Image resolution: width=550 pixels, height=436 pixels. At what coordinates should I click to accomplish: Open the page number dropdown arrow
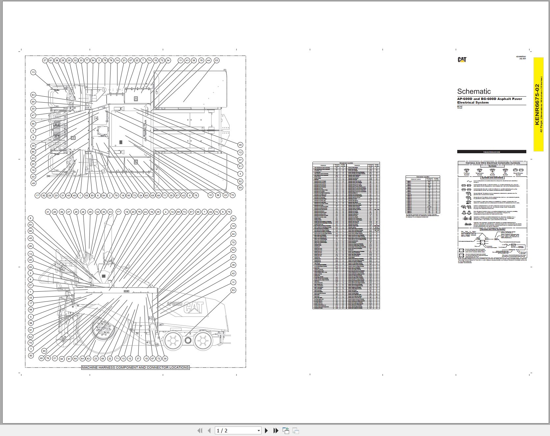259,430
